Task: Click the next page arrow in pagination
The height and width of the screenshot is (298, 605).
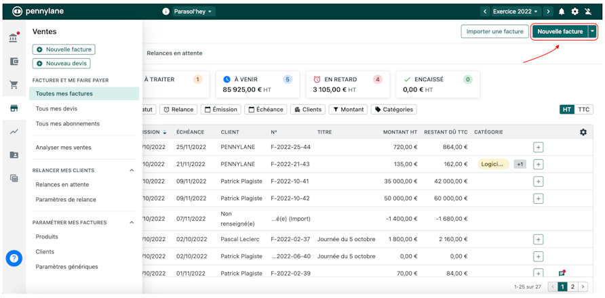Action: 583,286
